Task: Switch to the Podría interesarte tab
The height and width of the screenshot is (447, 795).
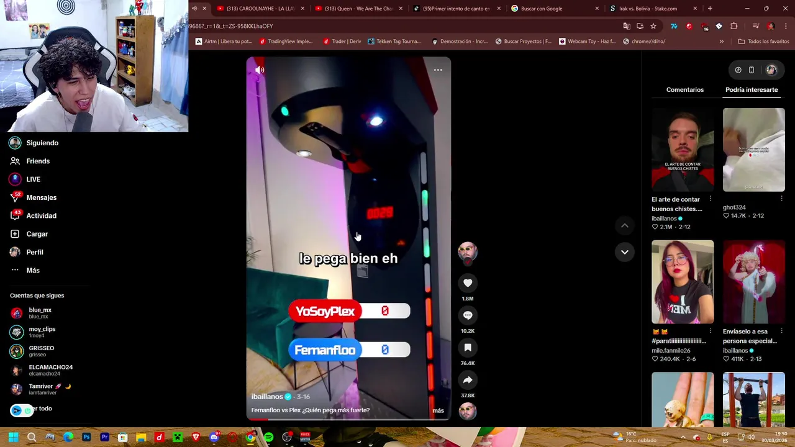Action: [752, 90]
